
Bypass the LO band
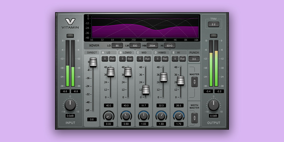[x=112, y=59]
